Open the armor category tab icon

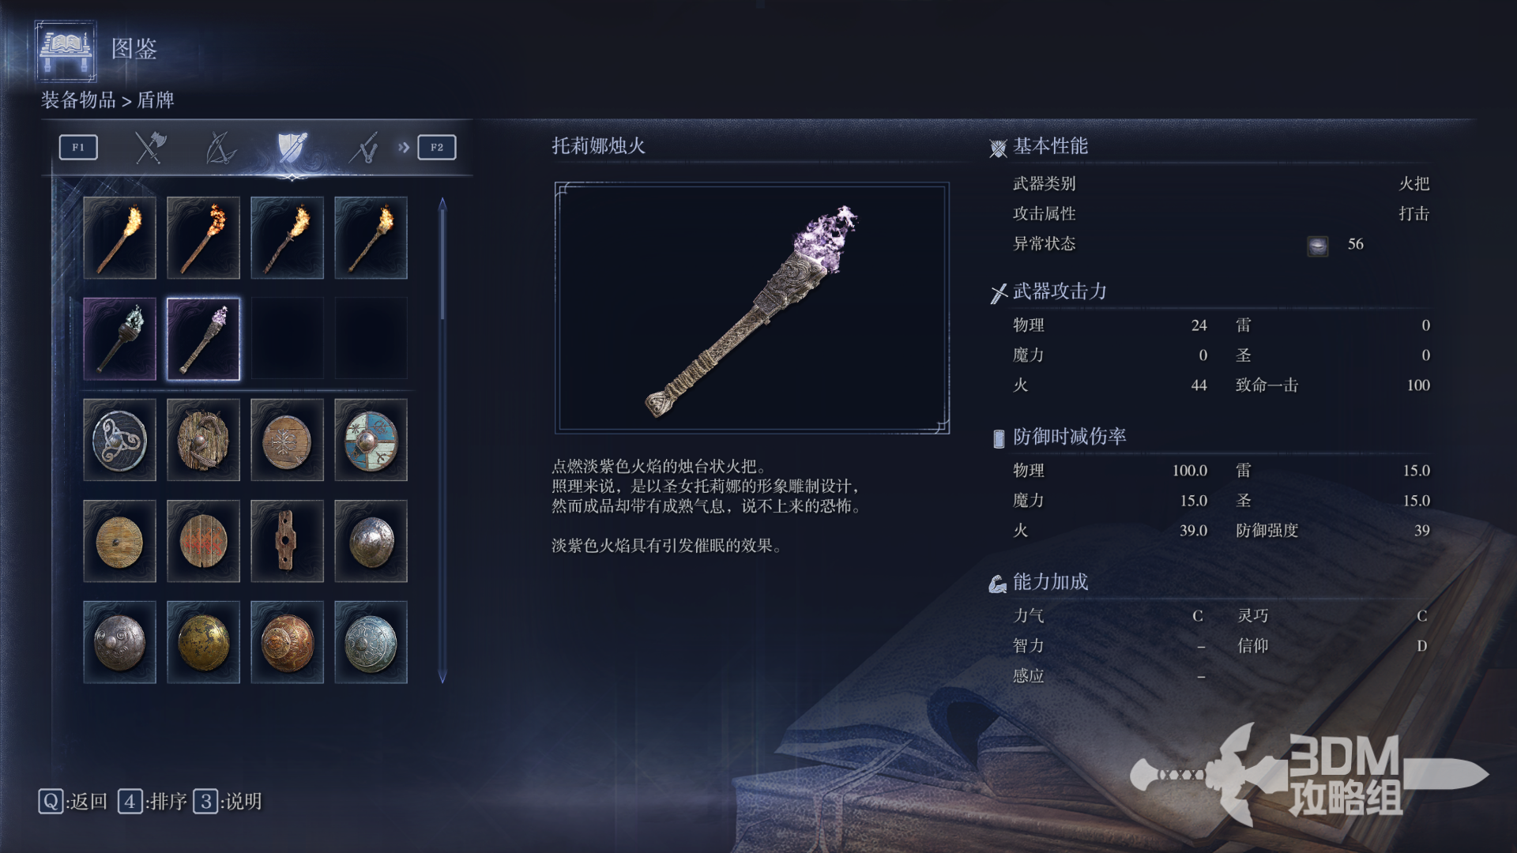coord(363,148)
